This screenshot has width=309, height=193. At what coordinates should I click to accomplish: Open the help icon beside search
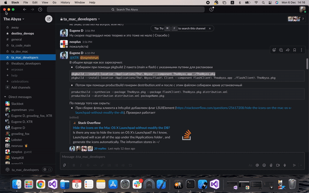tap(211, 9)
